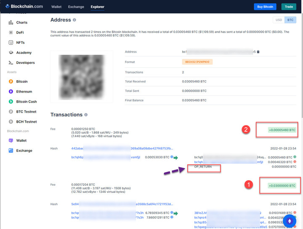Image resolution: width=303 pixels, height=229 pixels.
Task: Click the Charts sidebar icon
Action: 11,22
